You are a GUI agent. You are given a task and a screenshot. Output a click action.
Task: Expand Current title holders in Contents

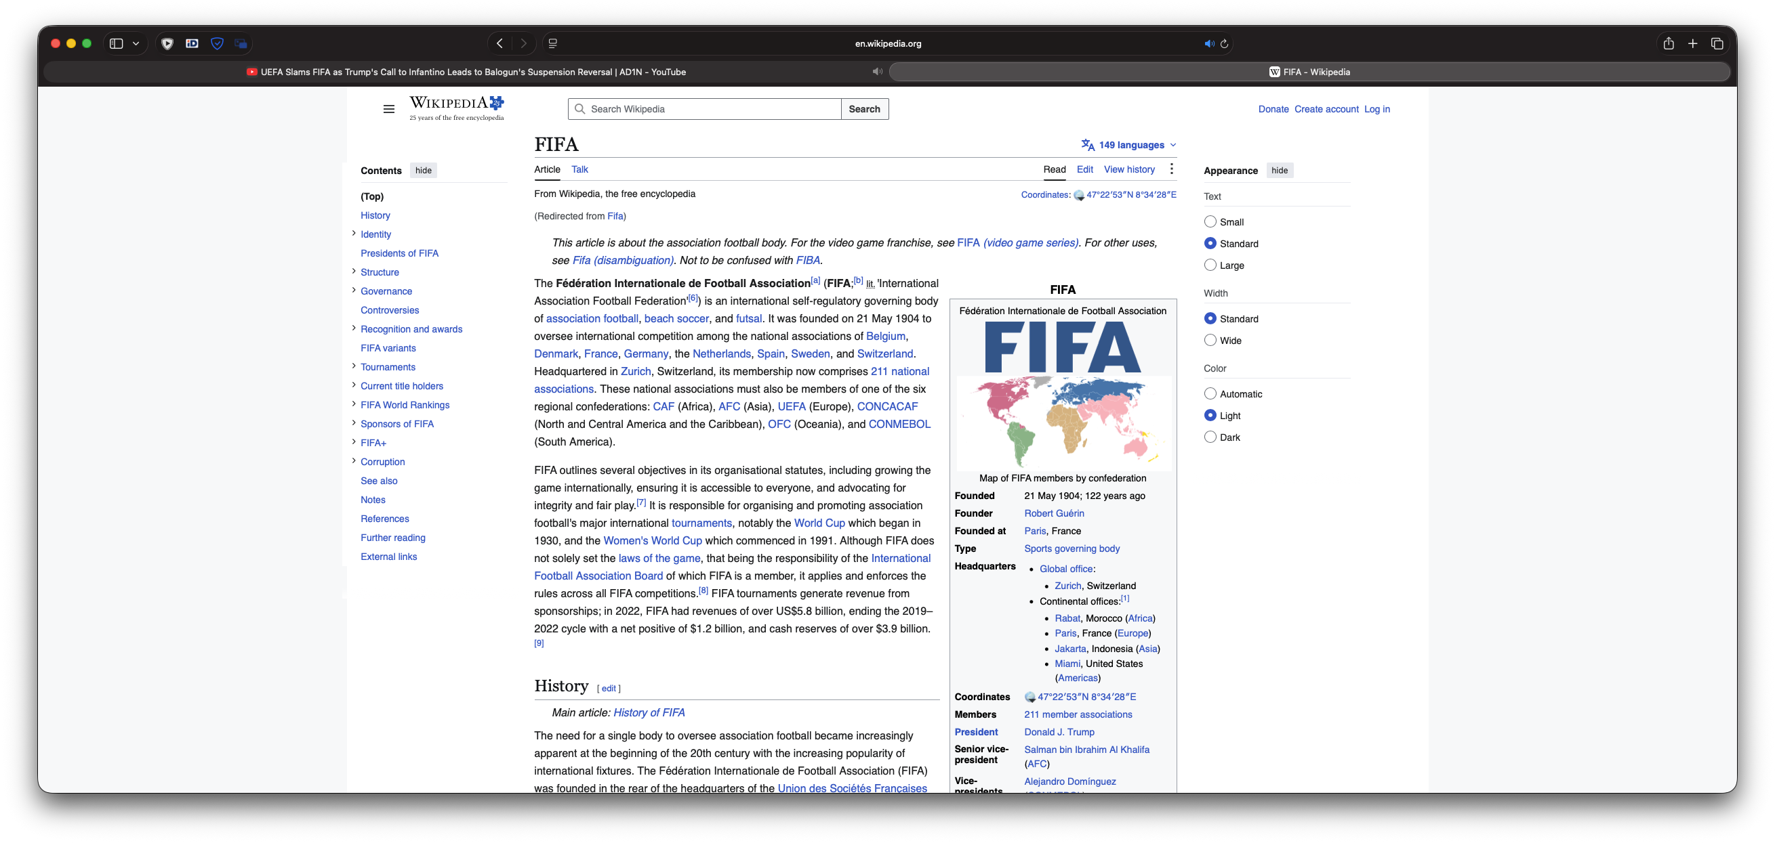354,385
